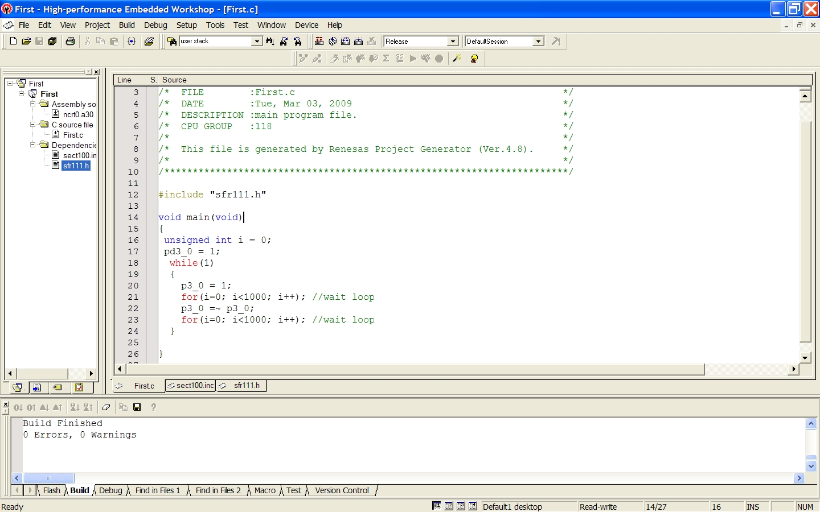The width and height of the screenshot is (820, 512).
Task: Switch to desktop layout 2 in status bar
Action: (449, 506)
